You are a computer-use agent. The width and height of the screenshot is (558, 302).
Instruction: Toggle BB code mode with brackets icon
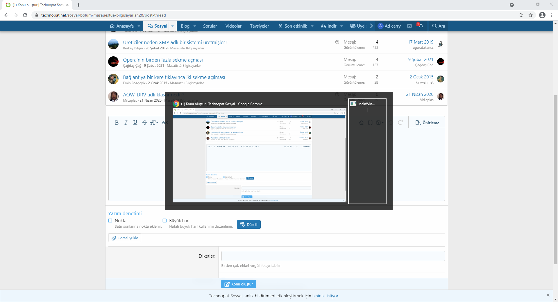(x=370, y=123)
